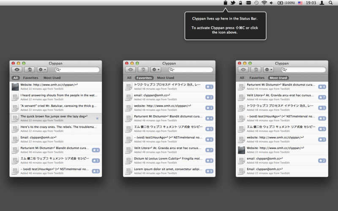The width and height of the screenshot is (338, 211).
Task: Click document icon beside 'The quick brown fox'
Action: (x=15, y=119)
